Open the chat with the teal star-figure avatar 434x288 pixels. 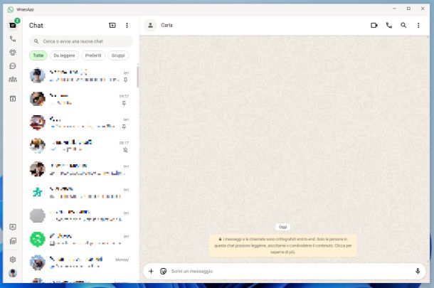(x=80, y=193)
